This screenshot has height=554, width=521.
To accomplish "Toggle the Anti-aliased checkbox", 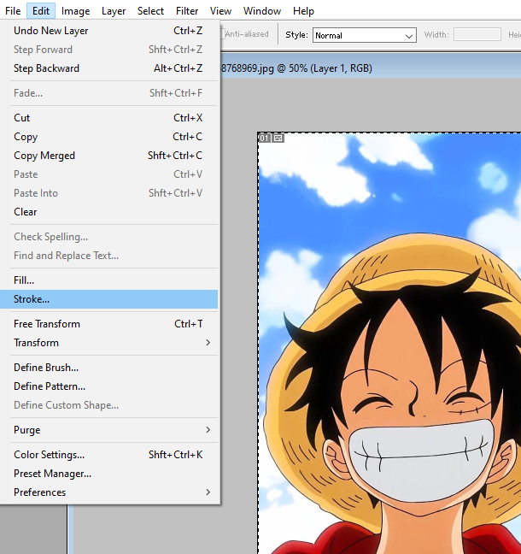I will pos(222,34).
